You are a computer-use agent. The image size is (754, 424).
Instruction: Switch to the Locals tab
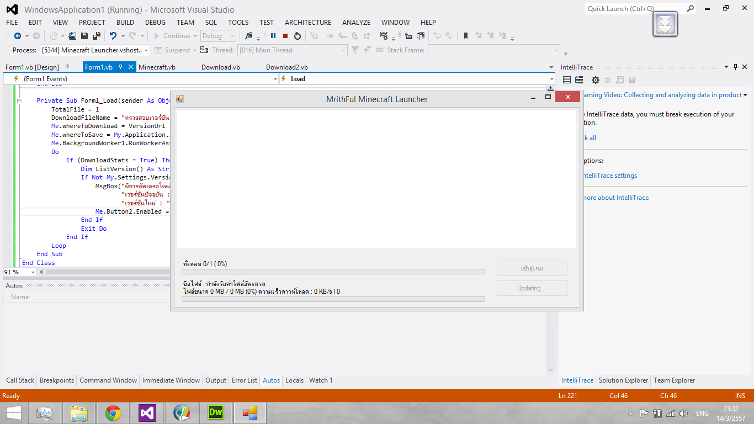(x=294, y=380)
